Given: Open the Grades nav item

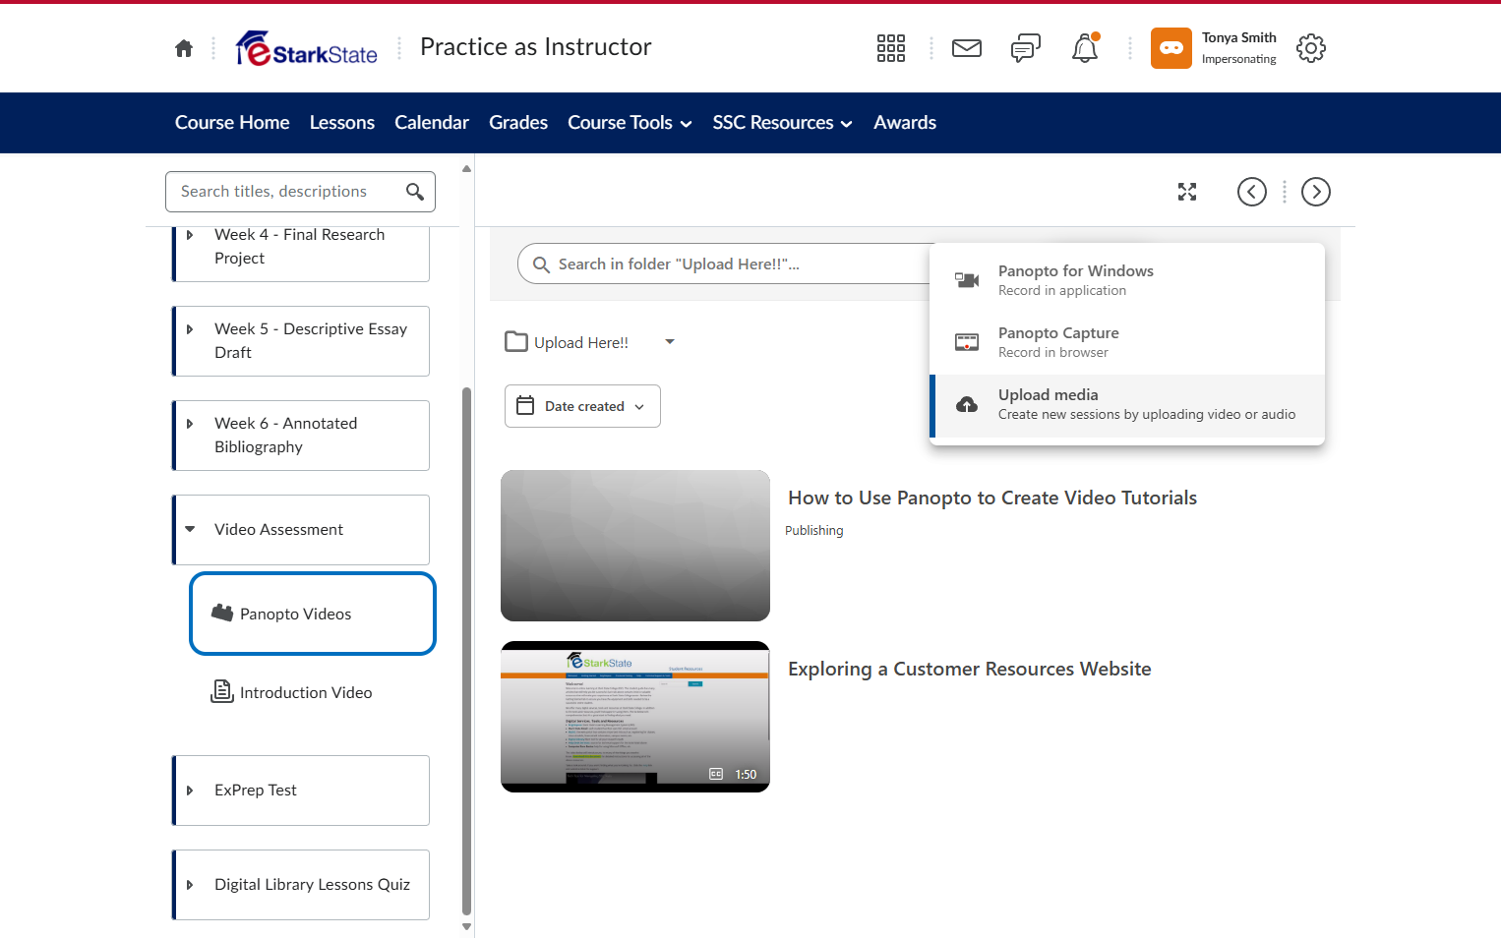Looking at the screenshot, I should (518, 123).
